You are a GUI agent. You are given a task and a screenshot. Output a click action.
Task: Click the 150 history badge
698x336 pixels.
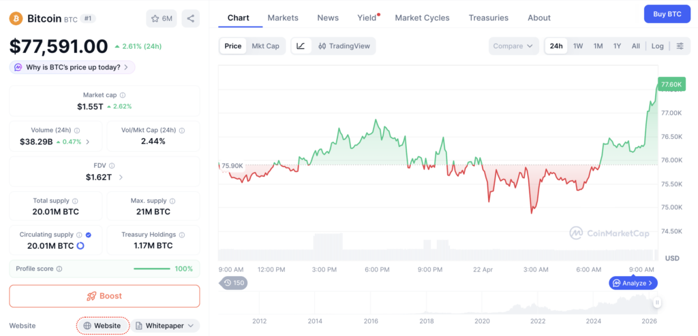234,283
